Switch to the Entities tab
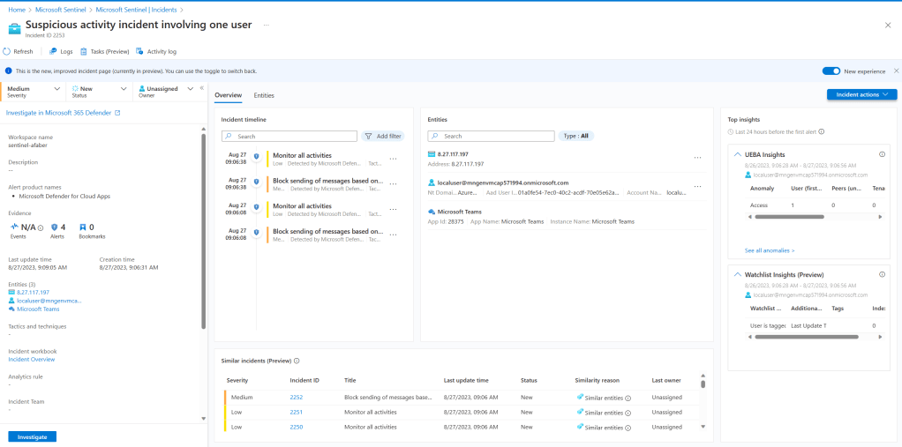This screenshot has width=902, height=447. pos(264,95)
